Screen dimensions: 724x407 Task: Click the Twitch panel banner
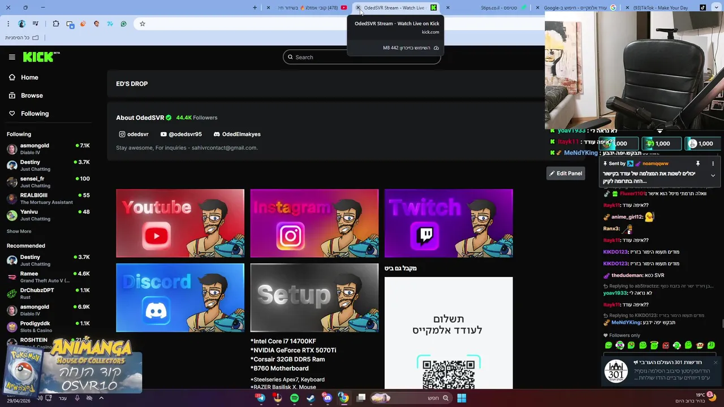(449, 223)
